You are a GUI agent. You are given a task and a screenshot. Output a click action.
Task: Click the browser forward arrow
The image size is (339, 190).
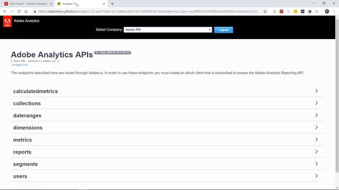12,12
